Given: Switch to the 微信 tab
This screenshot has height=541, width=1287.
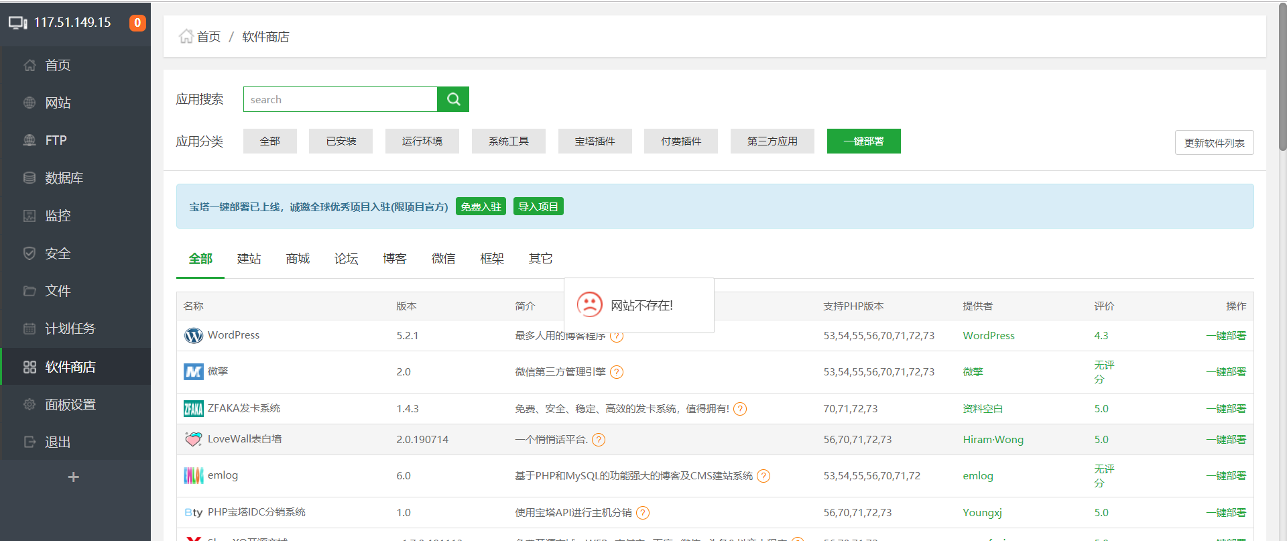Looking at the screenshot, I should point(443,259).
